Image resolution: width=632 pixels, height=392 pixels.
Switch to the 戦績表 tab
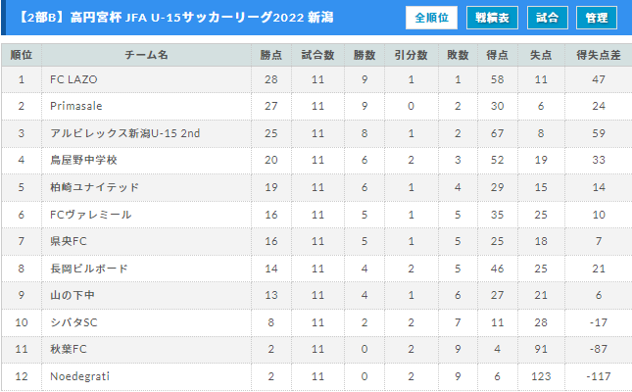tap(492, 18)
